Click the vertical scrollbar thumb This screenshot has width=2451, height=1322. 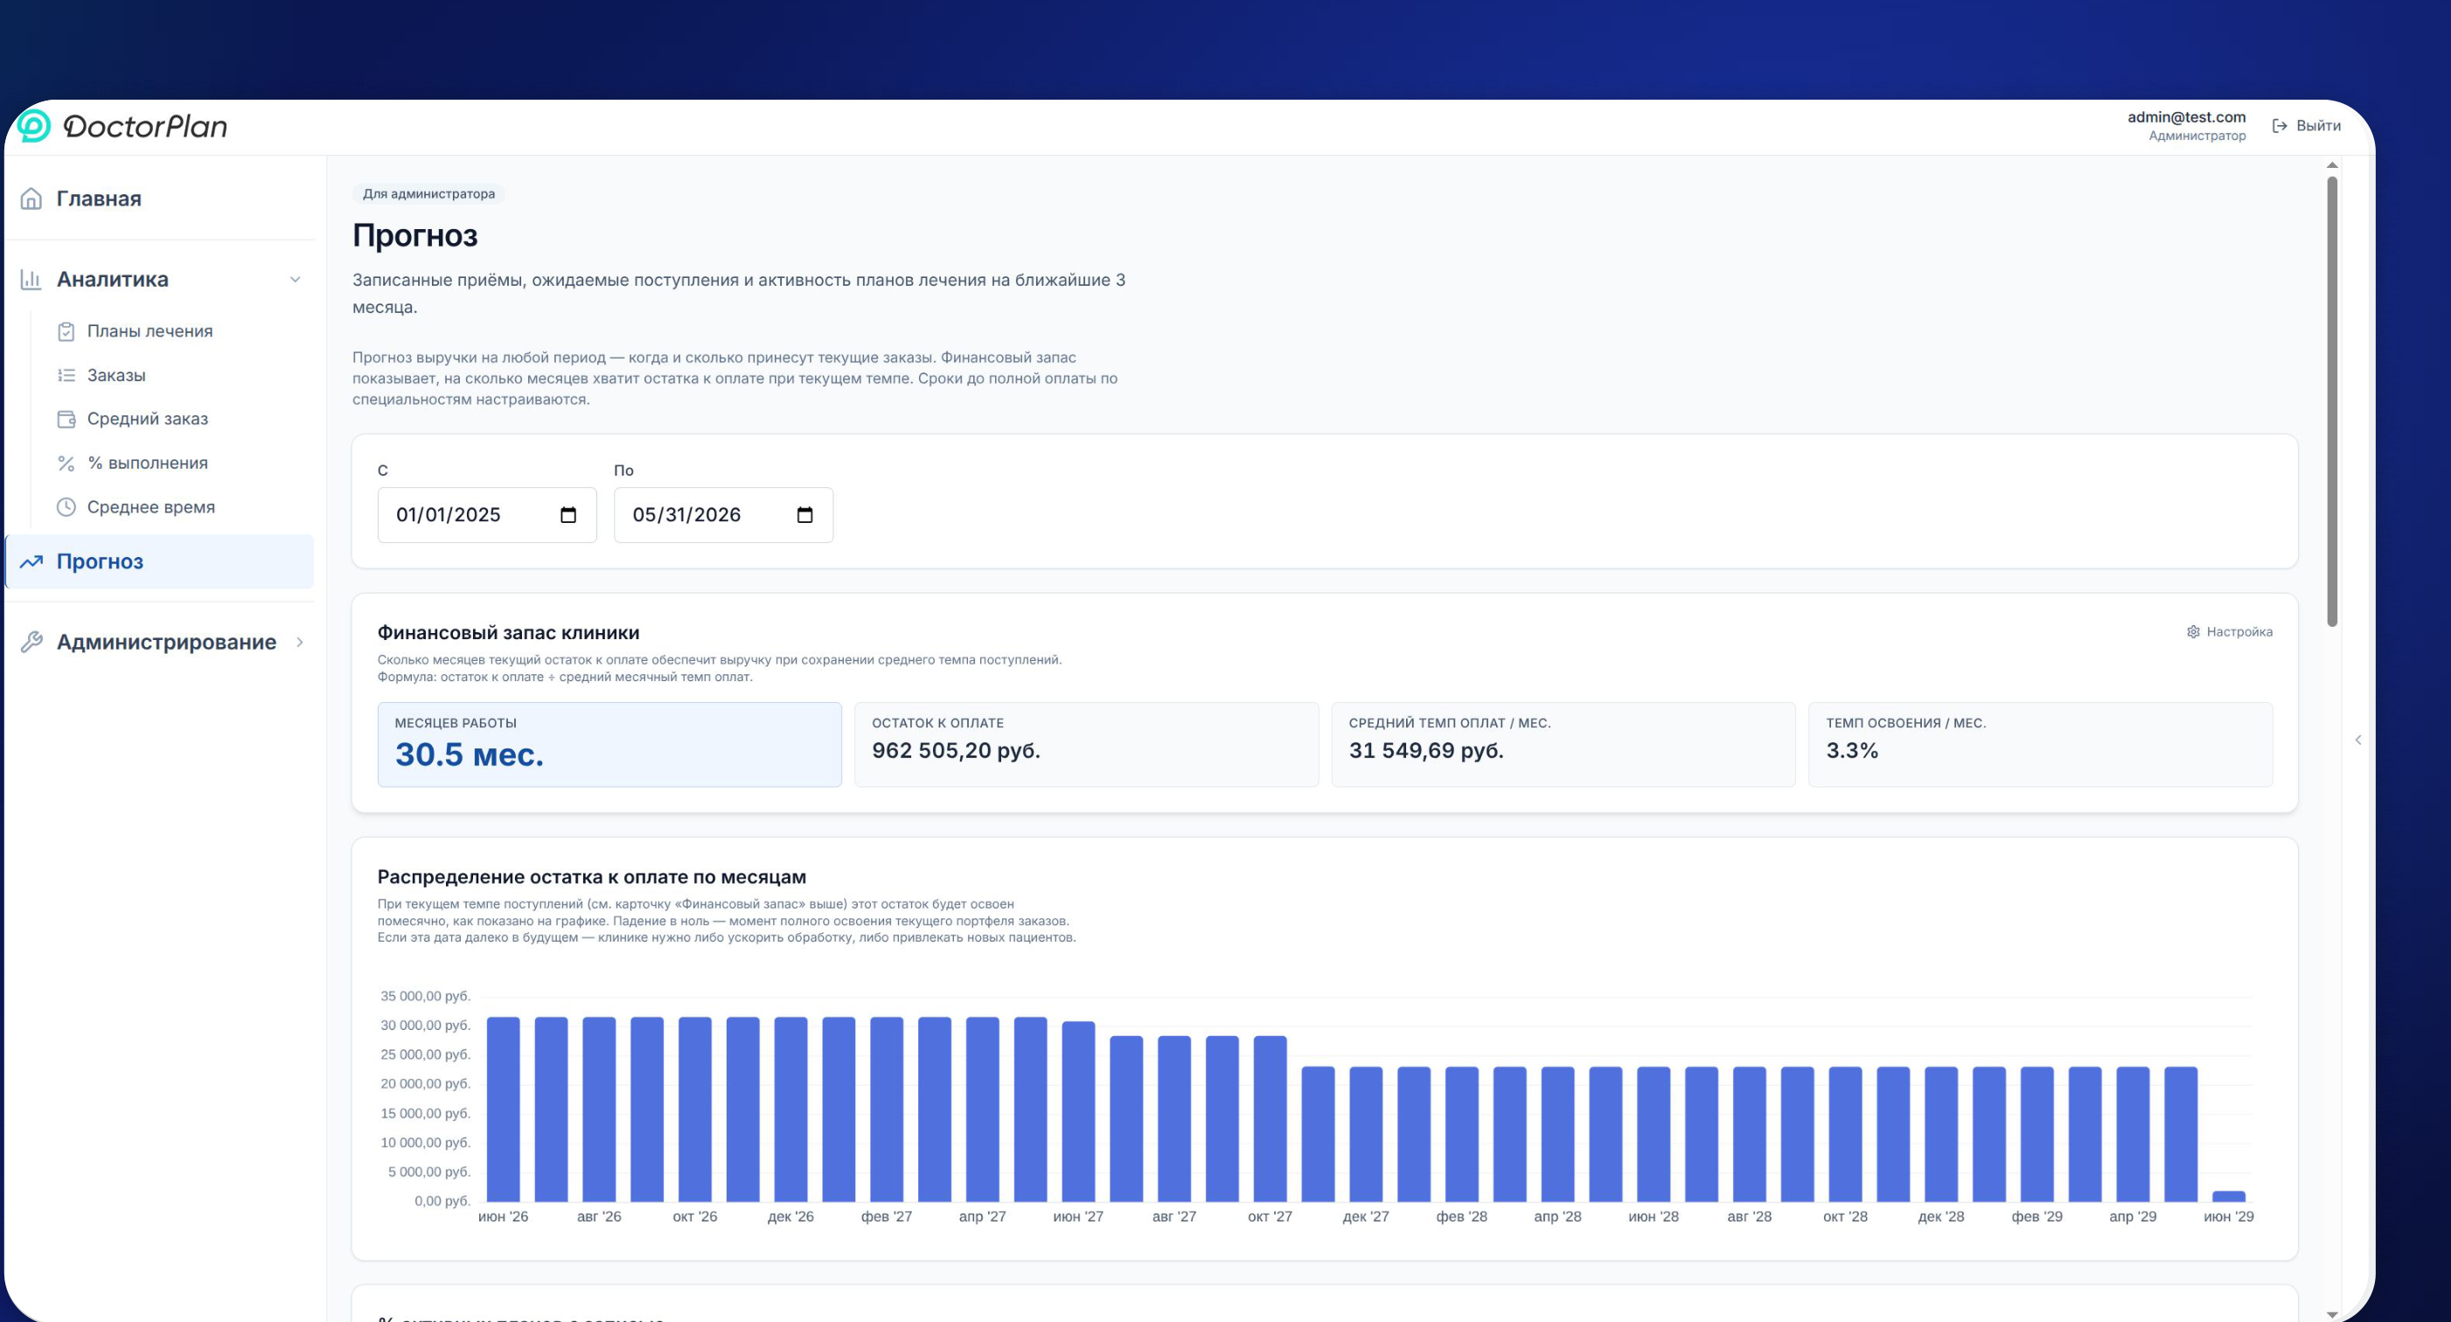pos(2332,400)
